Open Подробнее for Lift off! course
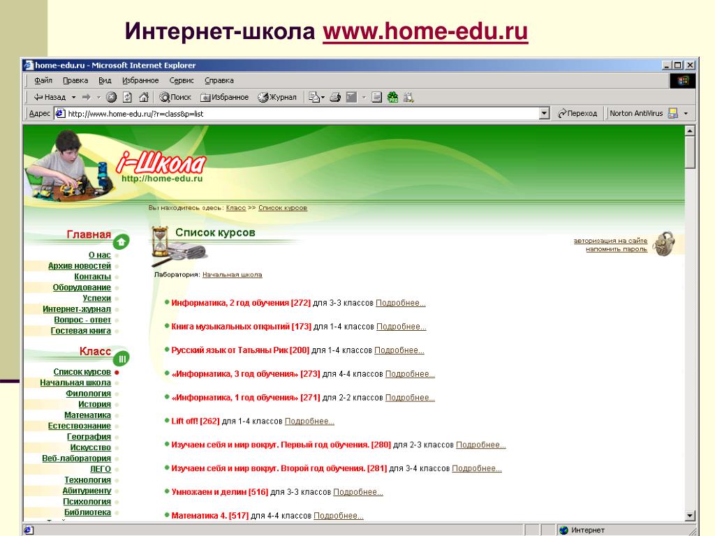This screenshot has height=536, width=715. pyautogui.click(x=309, y=422)
